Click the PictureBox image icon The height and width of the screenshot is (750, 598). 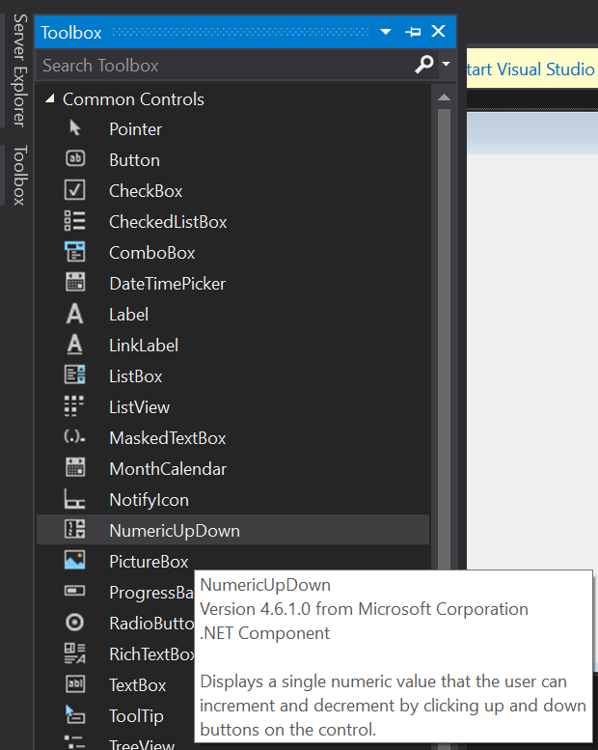click(75, 560)
